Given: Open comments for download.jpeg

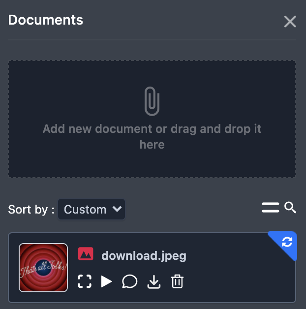Looking at the screenshot, I should [x=129, y=281].
